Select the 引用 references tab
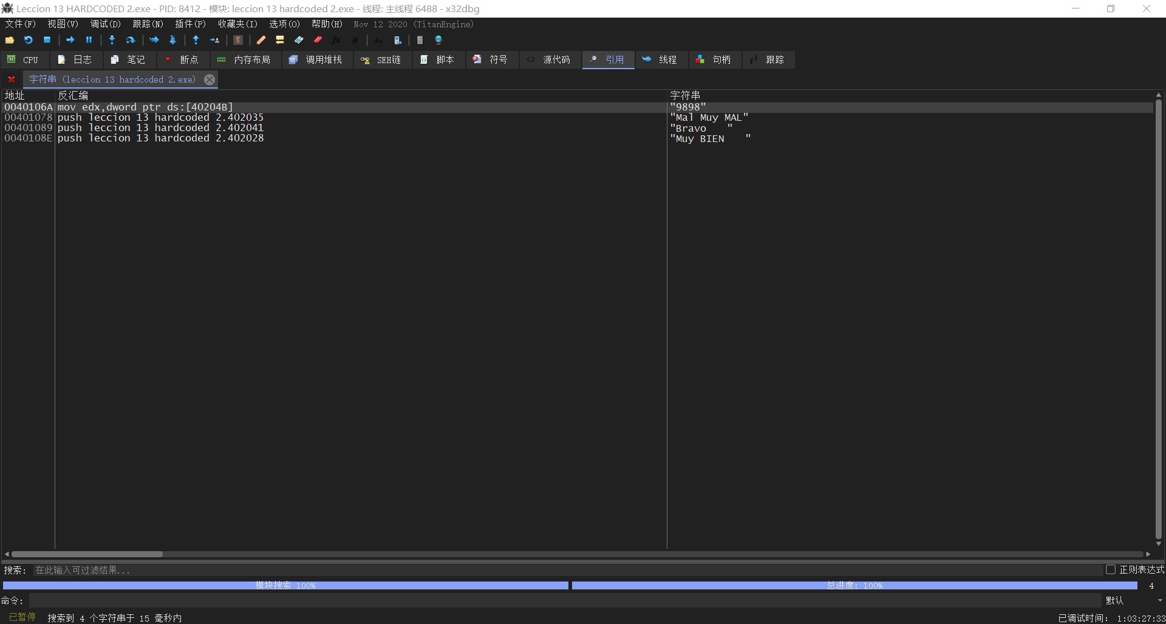The width and height of the screenshot is (1166, 624). [x=608, y=59]
